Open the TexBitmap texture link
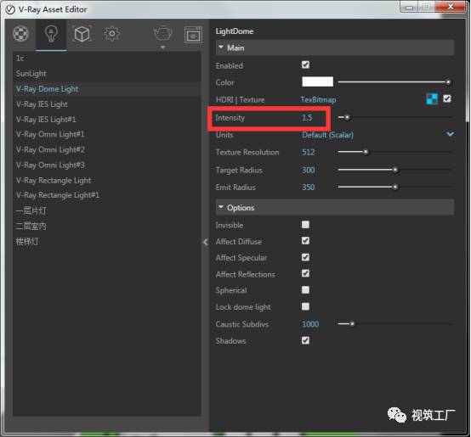 [319, 100]
